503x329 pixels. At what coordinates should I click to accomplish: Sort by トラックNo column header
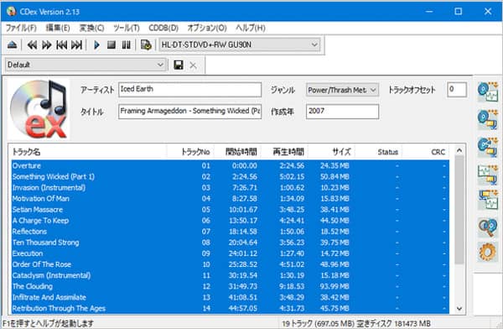[x=190, y=152]
